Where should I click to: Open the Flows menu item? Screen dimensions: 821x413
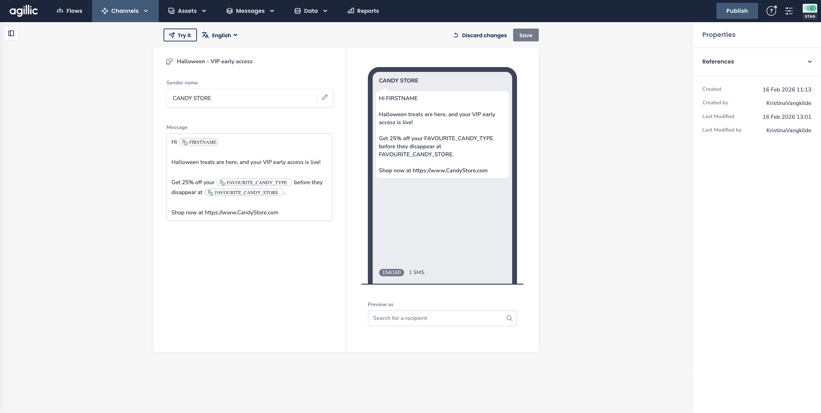click(70, 11)
